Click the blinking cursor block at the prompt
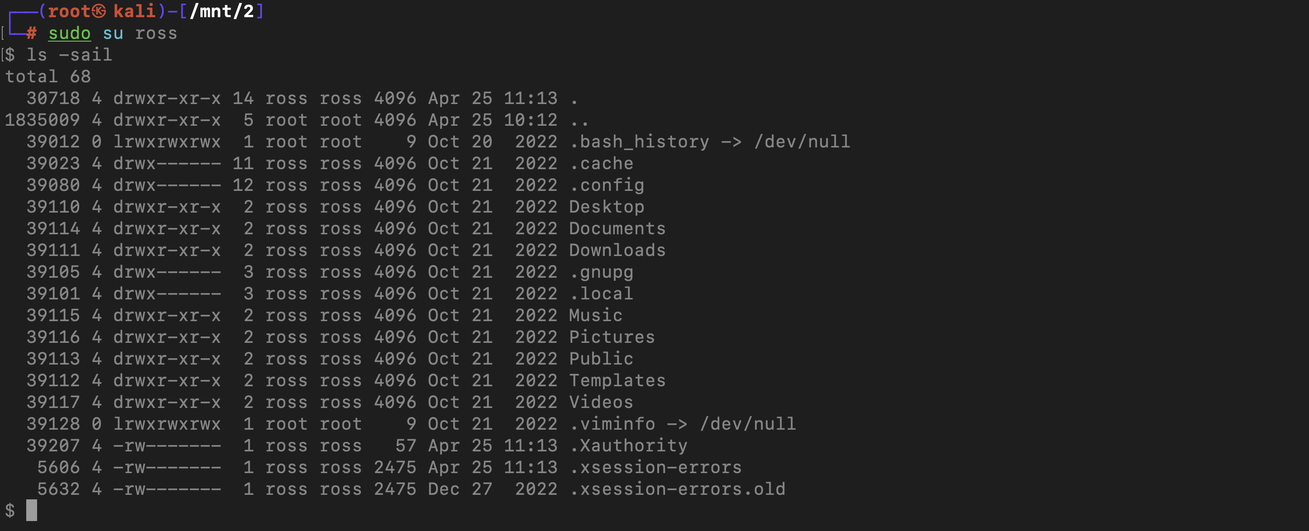Viewport: 1309px width, 531px height. point(32,510)
